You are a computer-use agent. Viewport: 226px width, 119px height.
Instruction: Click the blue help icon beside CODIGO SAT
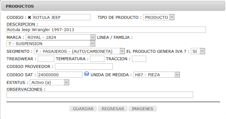87,74
